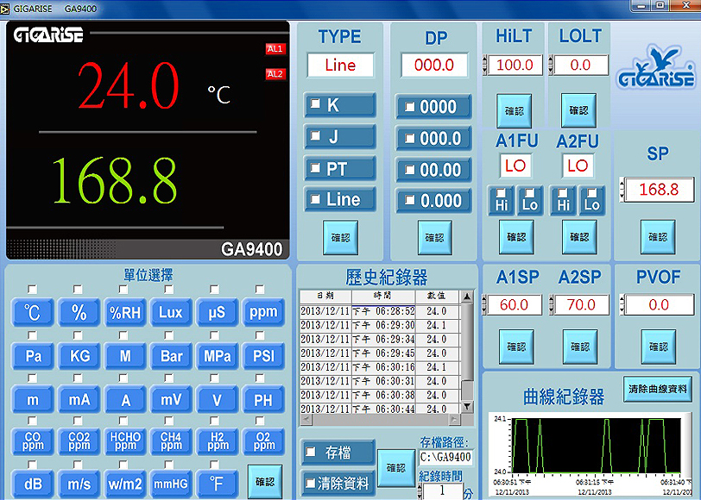The height and width of the screenshot is (500, 701).
Task: Toggle A2FU Lo alarm function
Action: [591, 193]
